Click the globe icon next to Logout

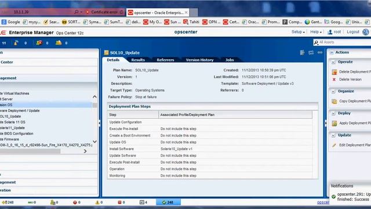tap(366, 32)
